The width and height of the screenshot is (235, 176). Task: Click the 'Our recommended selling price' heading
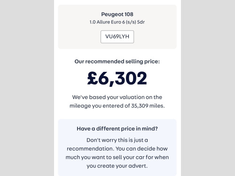pos(117,61)
